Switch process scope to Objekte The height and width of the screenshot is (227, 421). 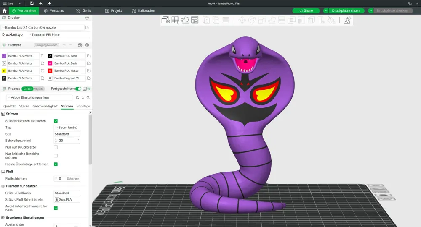[x=39, y=89]
